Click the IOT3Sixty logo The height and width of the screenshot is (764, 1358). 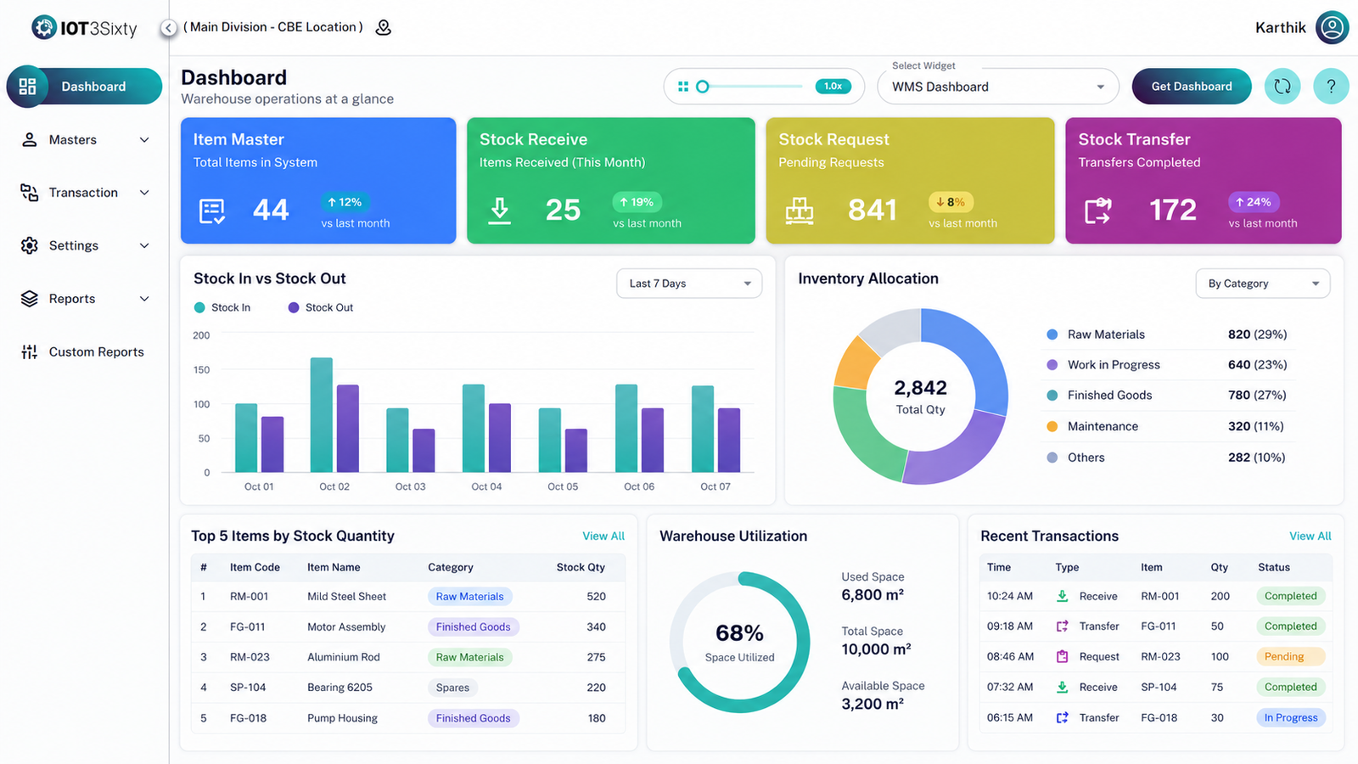pyautogui.click(x=84, y=28)
